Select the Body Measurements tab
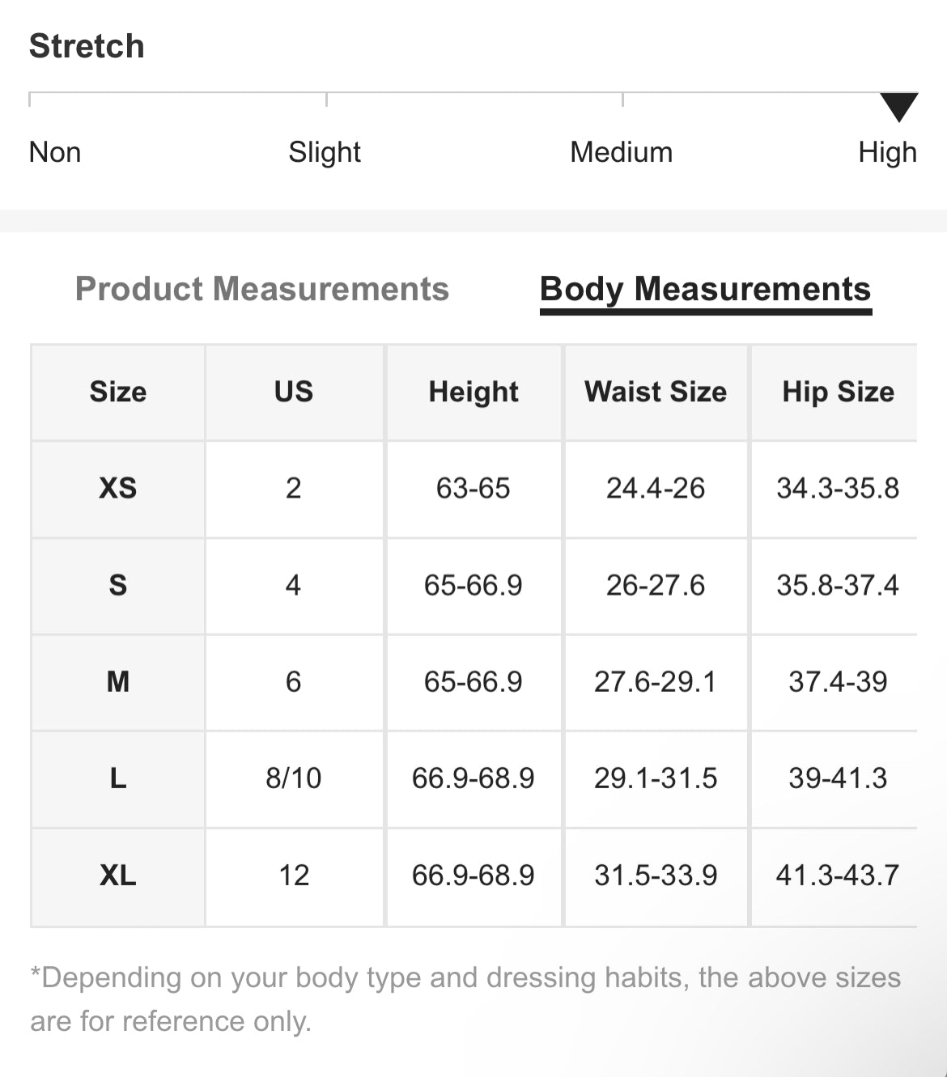 click(705, 289)
